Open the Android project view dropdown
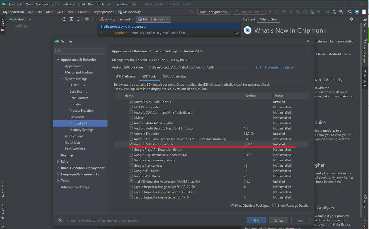 20,19
